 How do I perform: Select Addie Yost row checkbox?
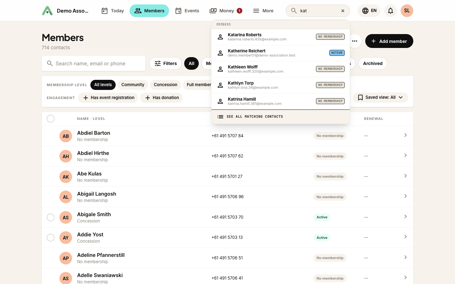click(51, 238)
